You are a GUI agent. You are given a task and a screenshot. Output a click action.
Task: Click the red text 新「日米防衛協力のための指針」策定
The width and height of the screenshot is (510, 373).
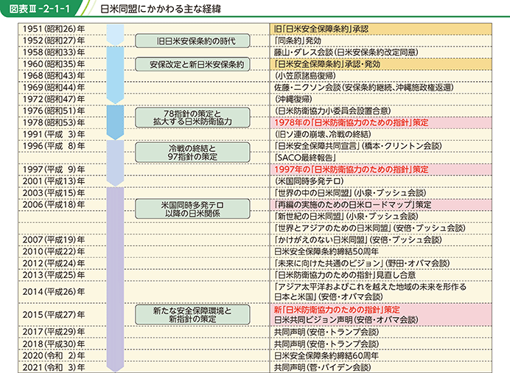[337, 310]
